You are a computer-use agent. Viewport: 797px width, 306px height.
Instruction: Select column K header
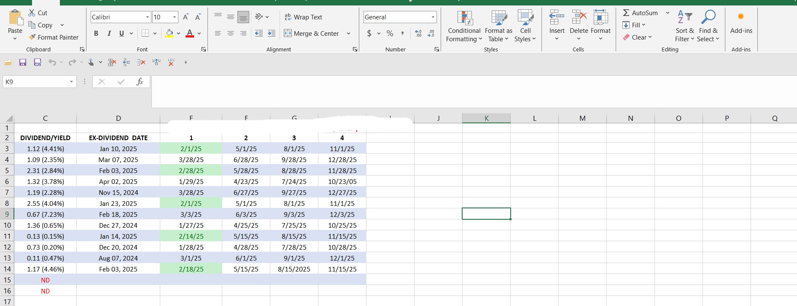[x=486, y=118]
